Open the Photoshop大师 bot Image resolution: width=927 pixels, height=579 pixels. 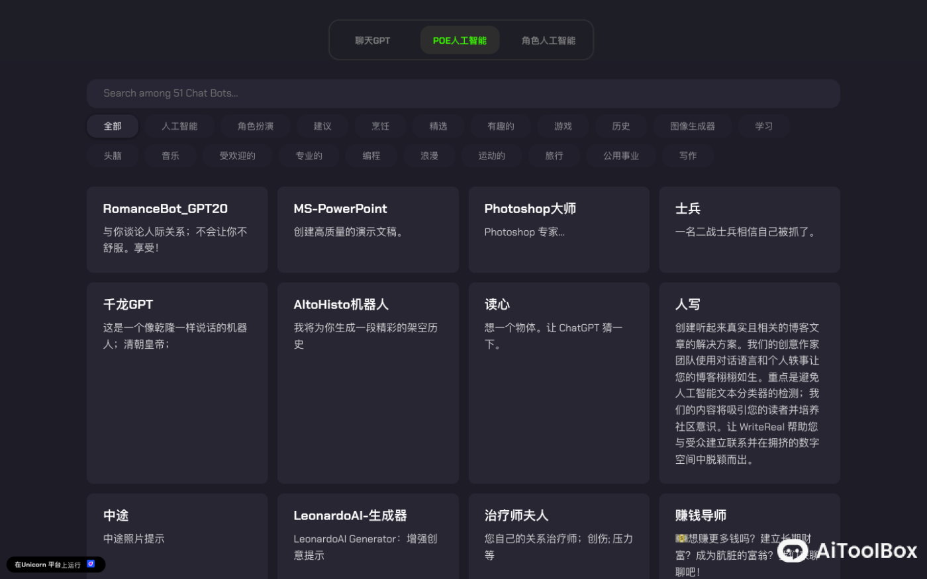click(x=558, y=229)
